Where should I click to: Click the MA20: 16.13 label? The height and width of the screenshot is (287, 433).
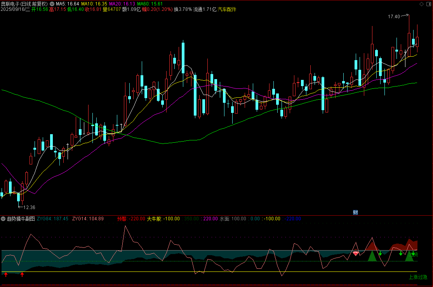point(122,4)
